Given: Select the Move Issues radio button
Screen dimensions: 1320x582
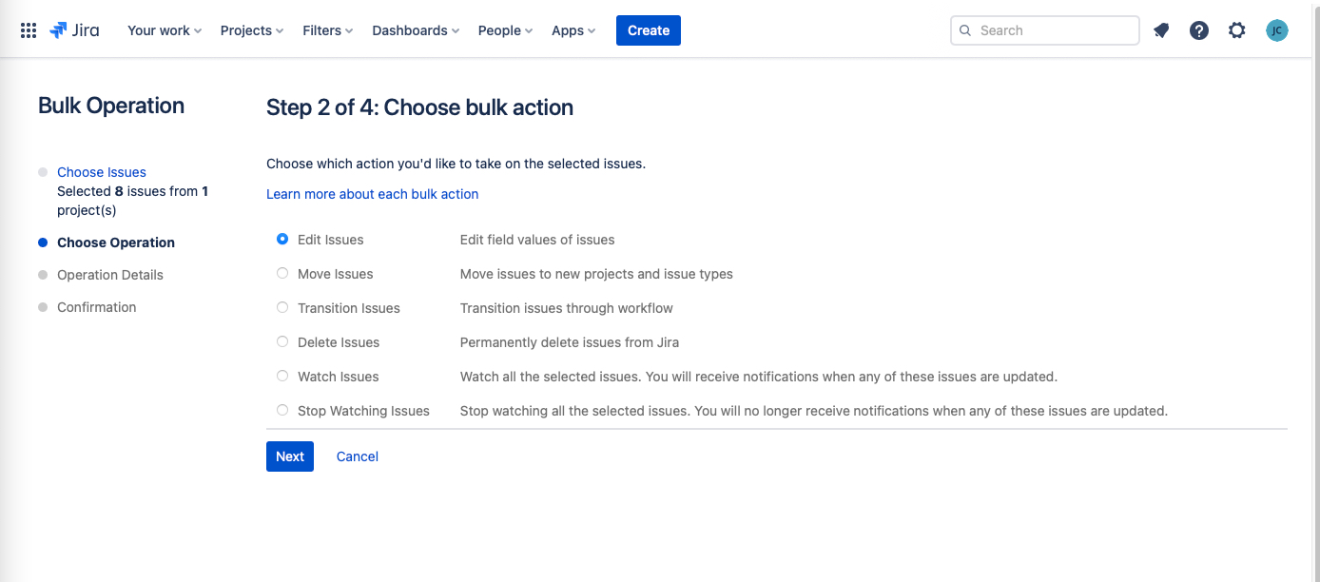Looking at the screenshot, I should 282,274.
